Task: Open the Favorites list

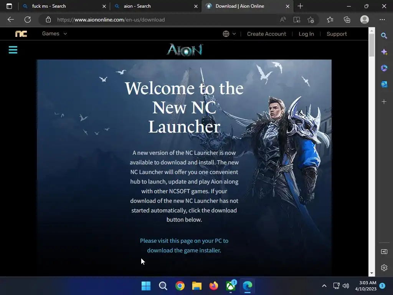Action: (x=330, y=20)
